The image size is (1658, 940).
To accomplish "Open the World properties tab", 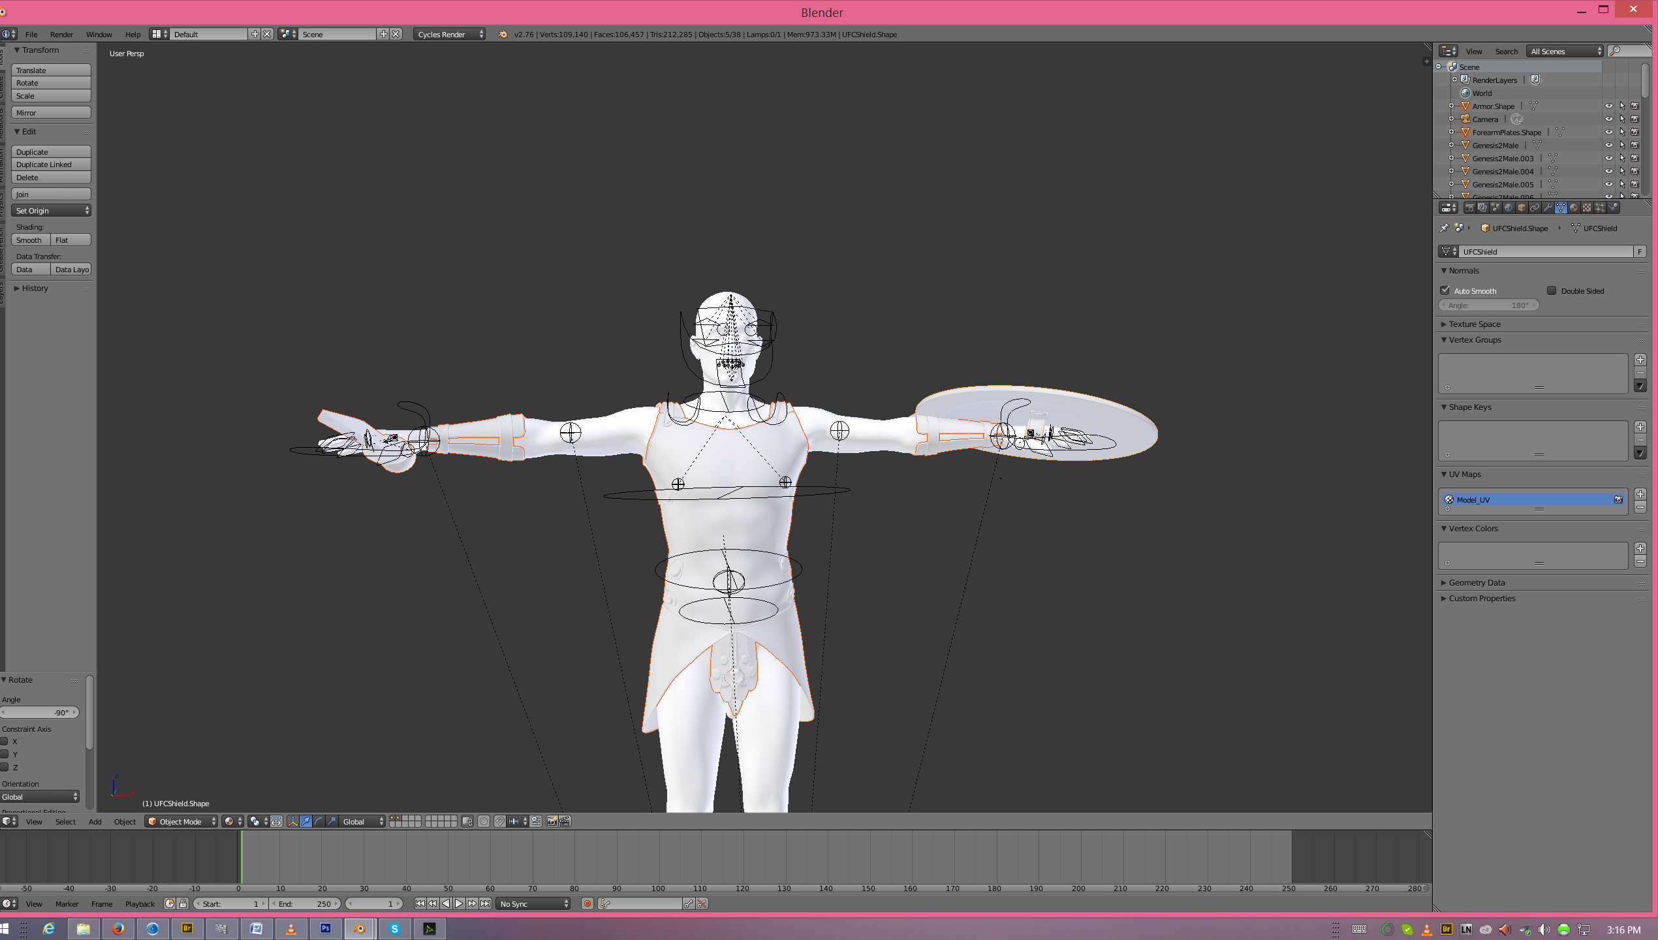I will point(1509,208).
